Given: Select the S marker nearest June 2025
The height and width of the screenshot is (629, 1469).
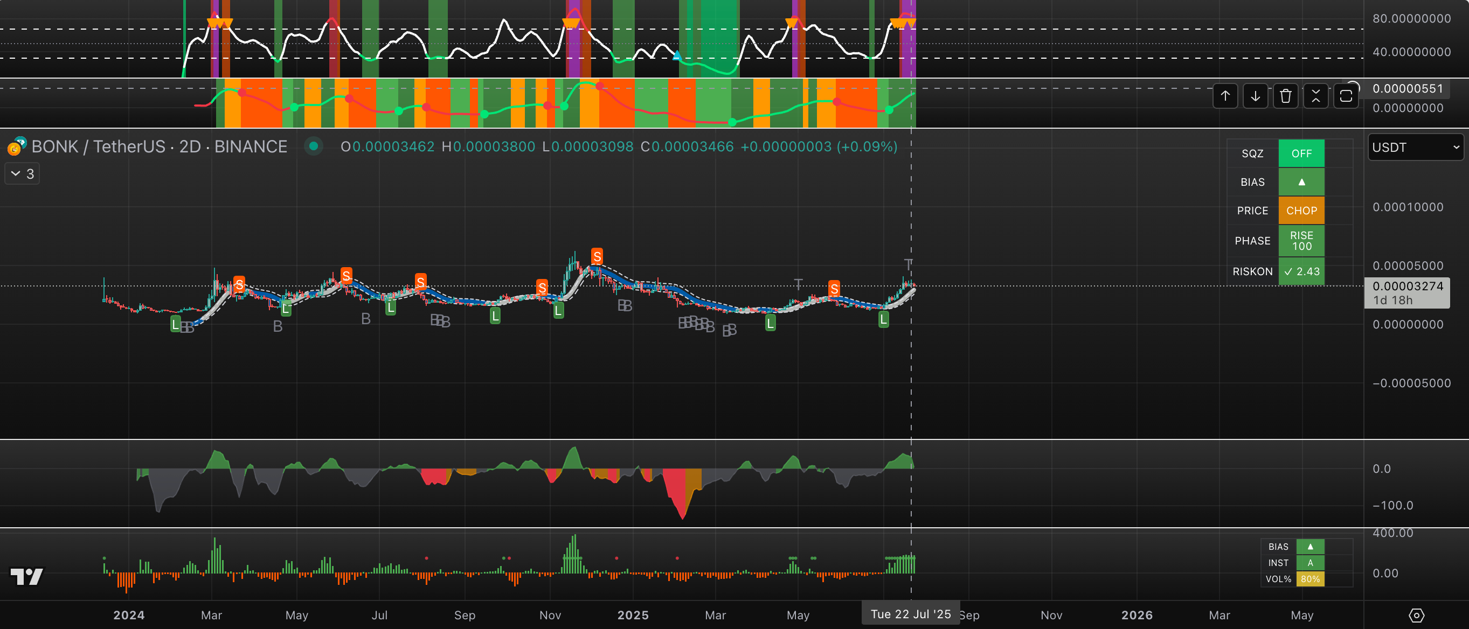Looking at the screenshot, I should pyautogui.click(x=834, y=289).
